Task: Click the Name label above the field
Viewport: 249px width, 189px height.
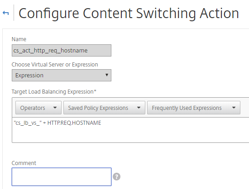Action: click(19, 39)
